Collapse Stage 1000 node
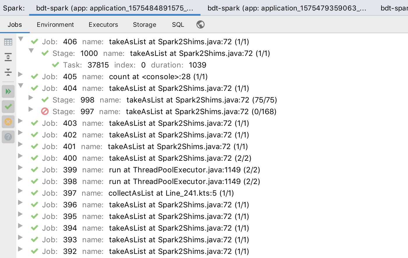This screenshot has width=408, height=258. 31,51
